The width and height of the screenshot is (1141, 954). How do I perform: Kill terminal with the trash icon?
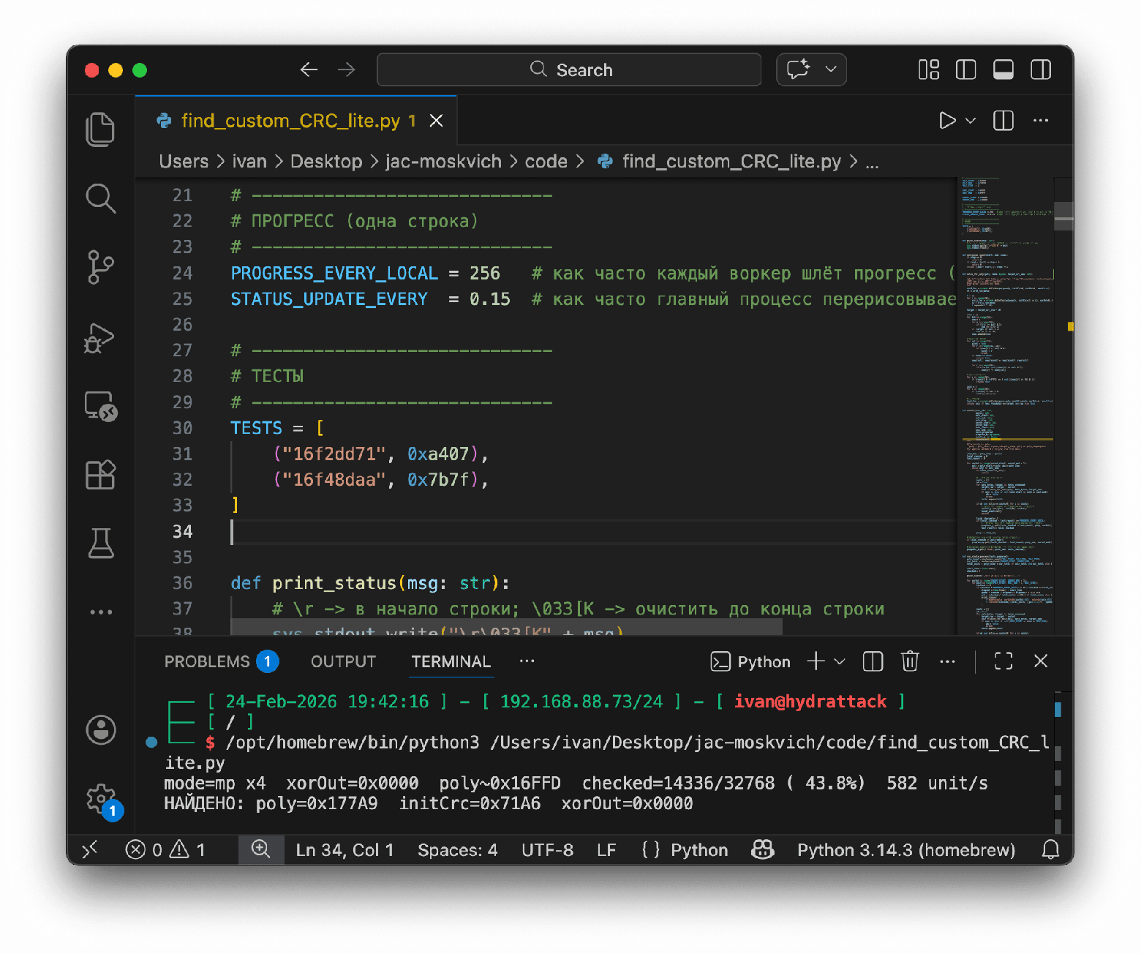(x=909, y=661)
